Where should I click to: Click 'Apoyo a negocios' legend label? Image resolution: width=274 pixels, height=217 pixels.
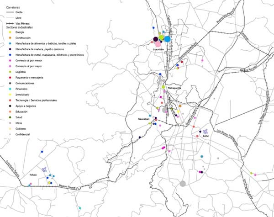coord(26,106)
